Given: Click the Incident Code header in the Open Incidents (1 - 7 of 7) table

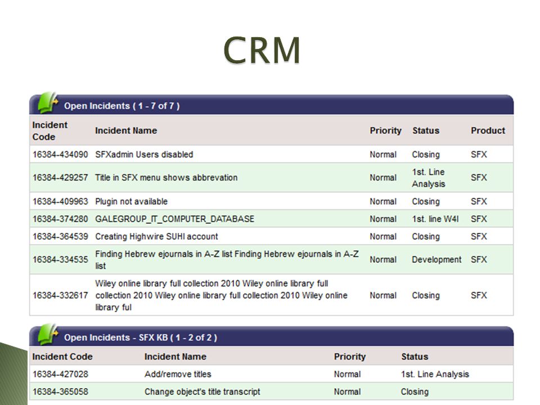Looking at the screenshot, I should (50, 131).
